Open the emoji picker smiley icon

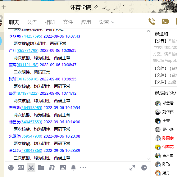[11, 168]
